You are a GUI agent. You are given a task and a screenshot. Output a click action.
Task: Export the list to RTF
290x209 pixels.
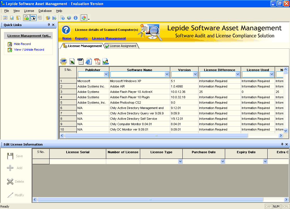[80, 61]
